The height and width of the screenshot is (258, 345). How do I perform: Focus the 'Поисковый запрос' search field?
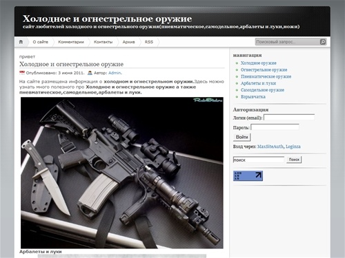coord(288,42)
